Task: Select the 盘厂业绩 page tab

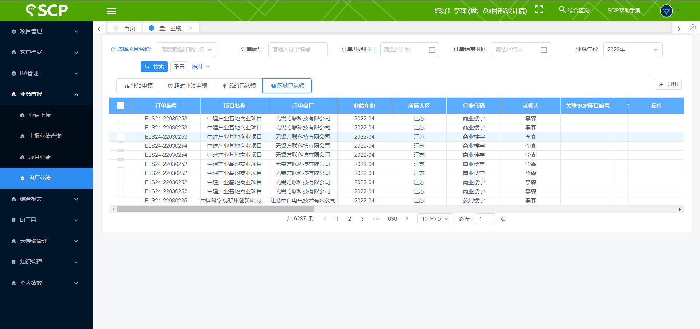Action: click(170, 28)
